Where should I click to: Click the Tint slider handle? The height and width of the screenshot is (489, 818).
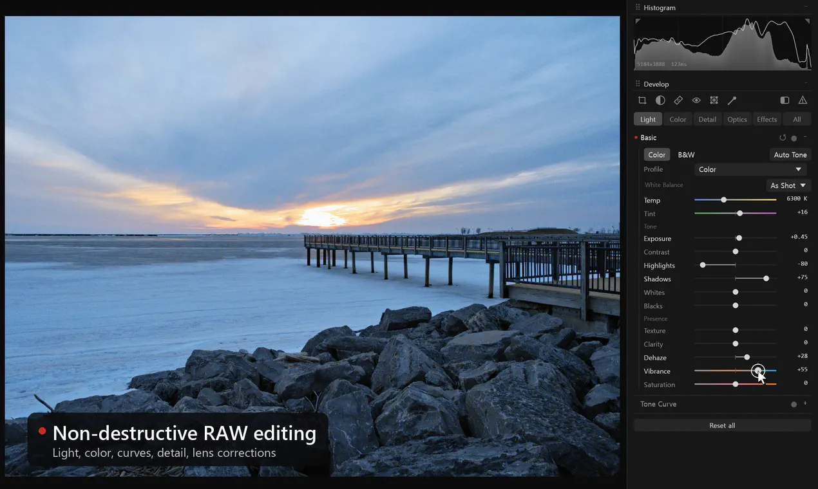739,214
